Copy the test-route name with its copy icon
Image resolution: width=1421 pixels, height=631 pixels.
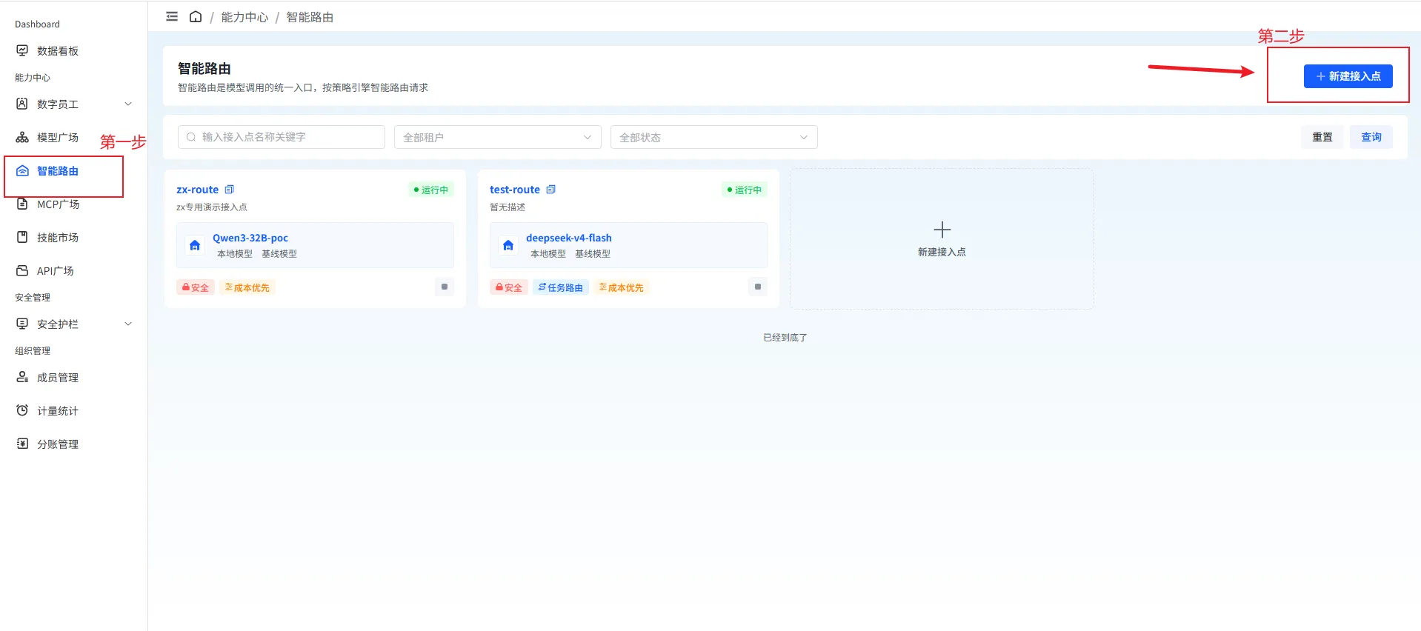click(x=550, y=190)
